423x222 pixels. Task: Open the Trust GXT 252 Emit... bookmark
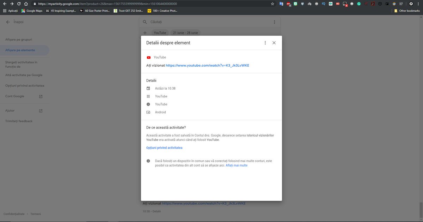tap(128, 11)
